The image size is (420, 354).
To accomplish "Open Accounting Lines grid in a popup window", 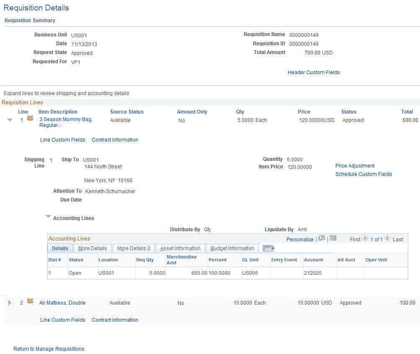I will 322,238.
